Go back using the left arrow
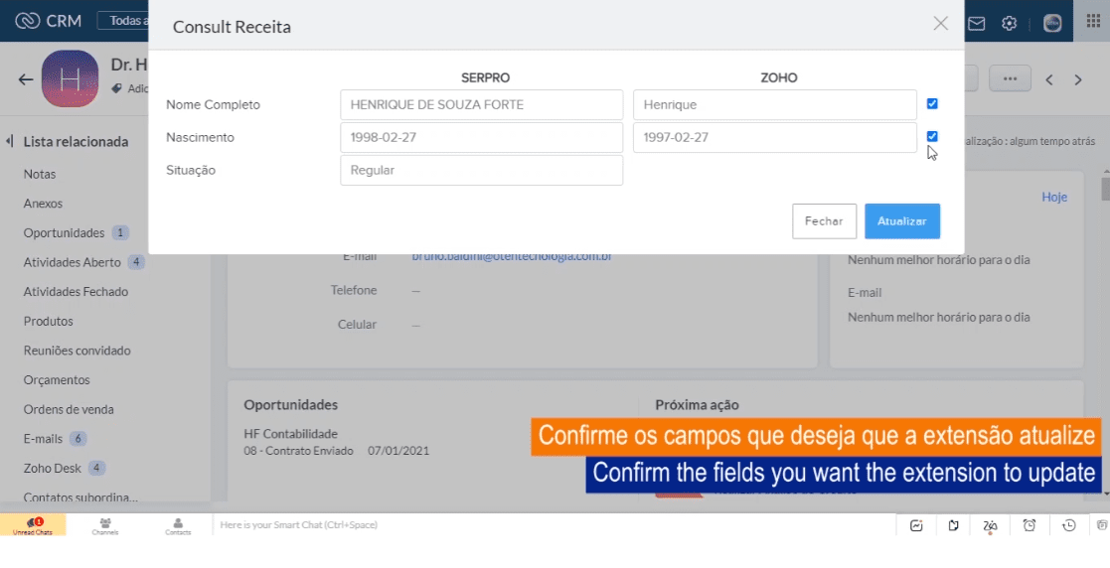1110x568 pixels. pos(26,79)
